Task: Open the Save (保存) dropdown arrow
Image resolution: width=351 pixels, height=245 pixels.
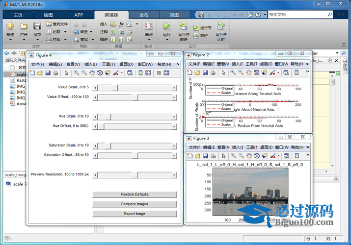Action: click(37, 40)
